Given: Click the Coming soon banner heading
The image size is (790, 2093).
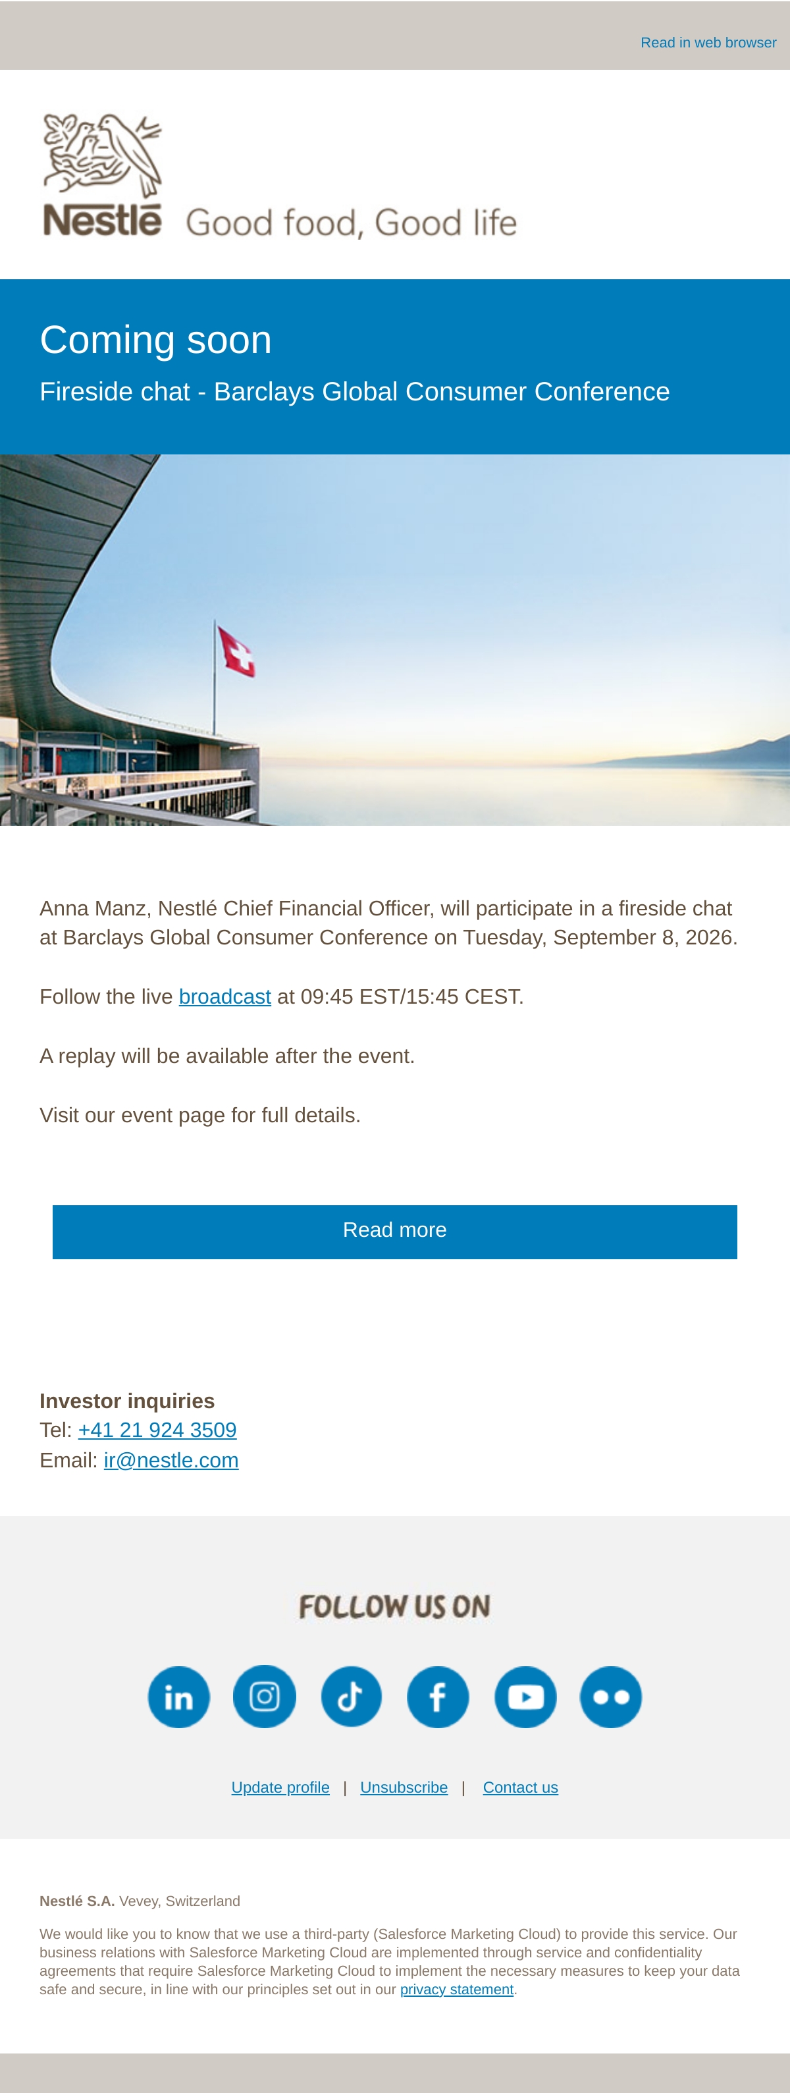Looking at the screenshot, I should tap(156, 340).
